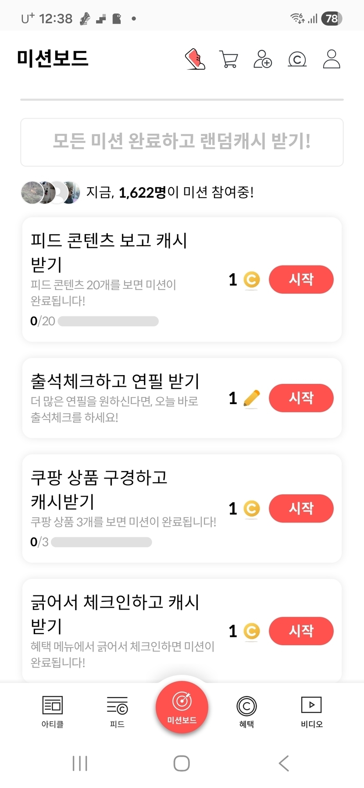Tap the gold coin beside feed mission

click(x=252, y=280)
